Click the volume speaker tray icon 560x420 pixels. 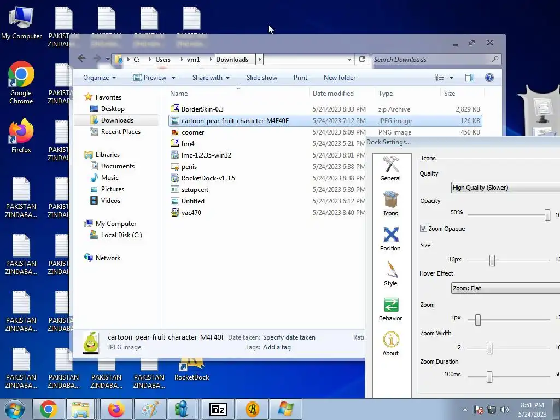pos(505,410)
